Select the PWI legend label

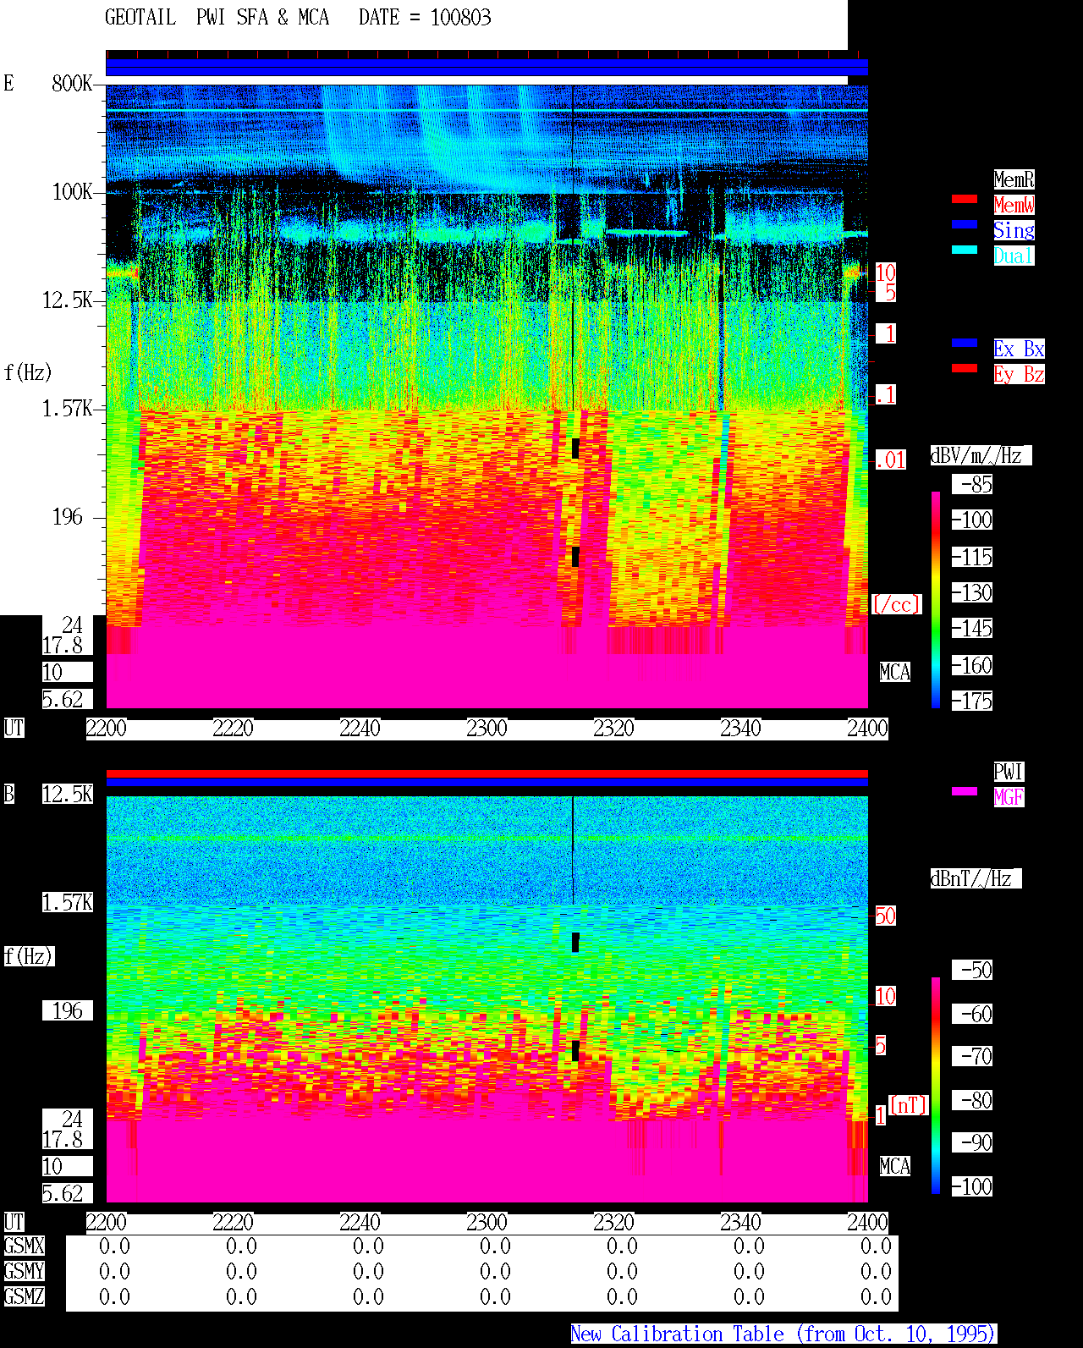click(x=1009, y=772)
